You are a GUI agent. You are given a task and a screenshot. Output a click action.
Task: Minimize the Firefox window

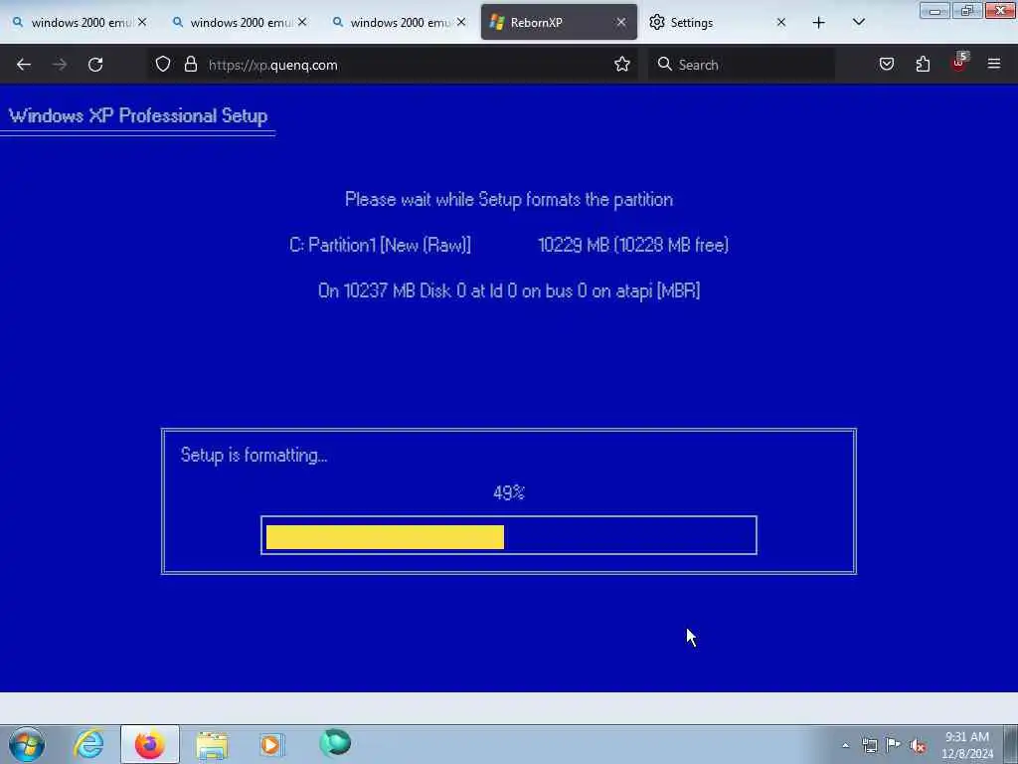point(934,10)
